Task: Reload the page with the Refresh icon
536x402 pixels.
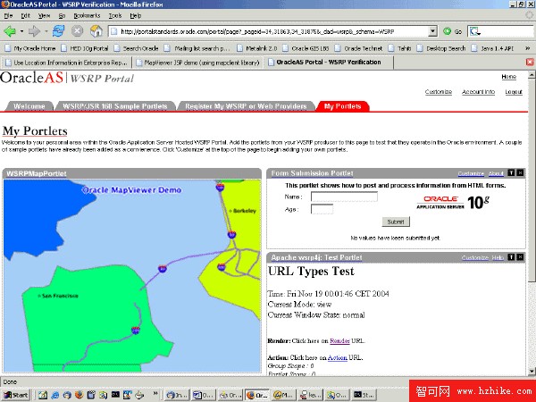Action: [58, 31]
